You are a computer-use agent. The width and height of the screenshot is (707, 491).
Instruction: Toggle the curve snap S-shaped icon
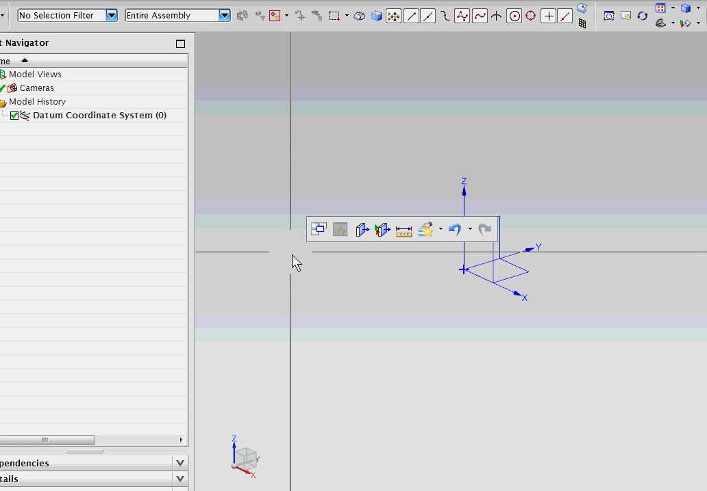pos(445,16)
